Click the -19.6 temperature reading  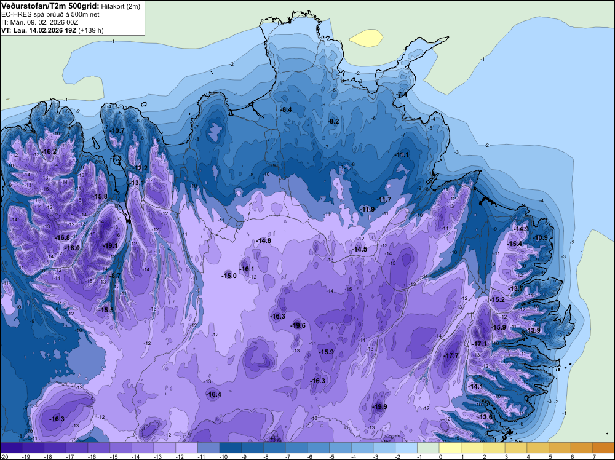point(298,325)
